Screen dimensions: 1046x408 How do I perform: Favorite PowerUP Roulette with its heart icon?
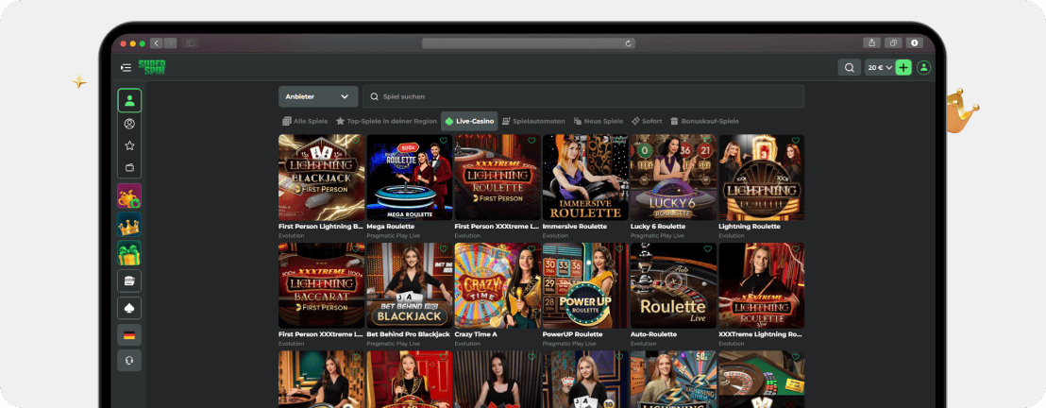click(x=619, y=249)
